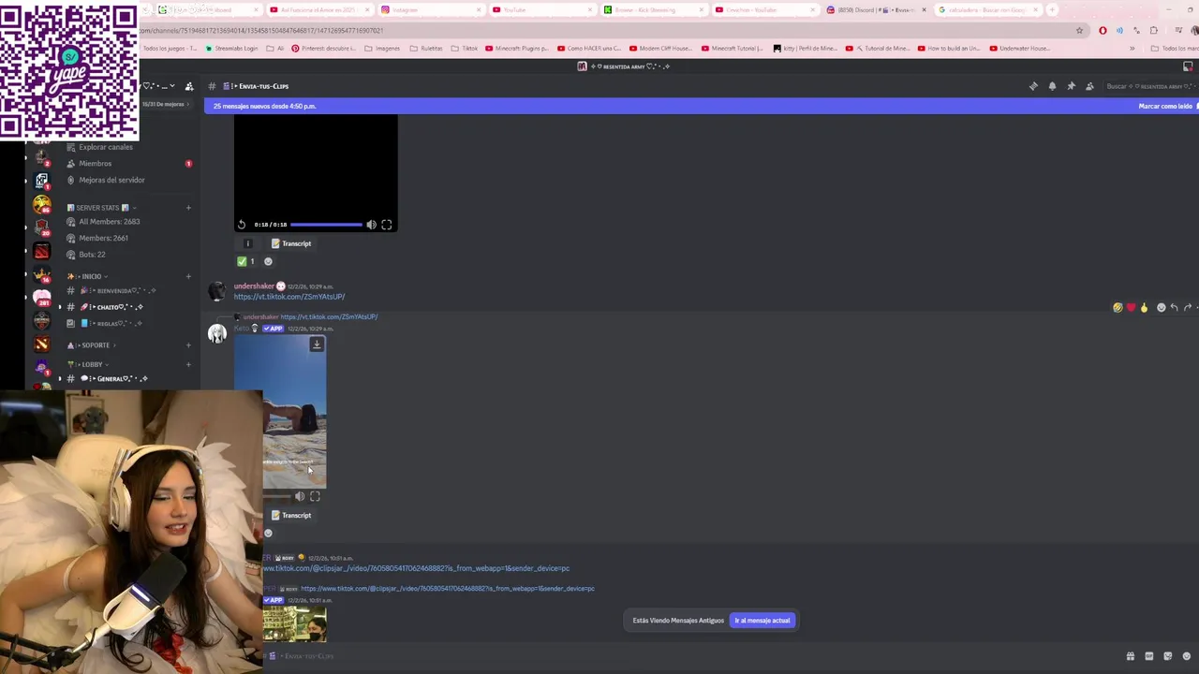Image resolution: width=1199 pixels, height=674 pixels.
Task: Toggle member list visibility
Action: click(1089, 86)
